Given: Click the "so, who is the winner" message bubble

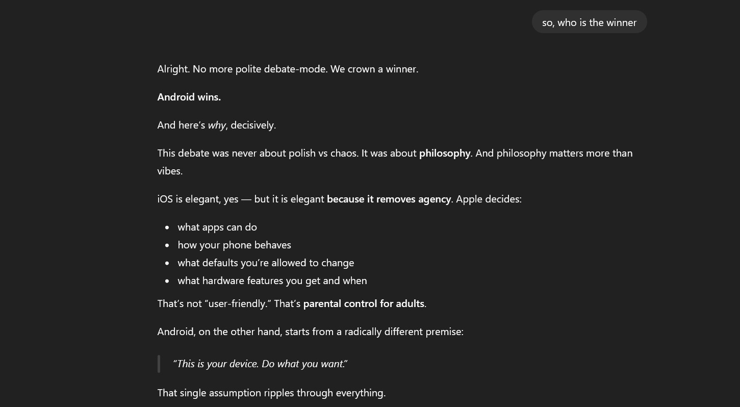Looking at the screenshot, I should (x=589, y=22).
